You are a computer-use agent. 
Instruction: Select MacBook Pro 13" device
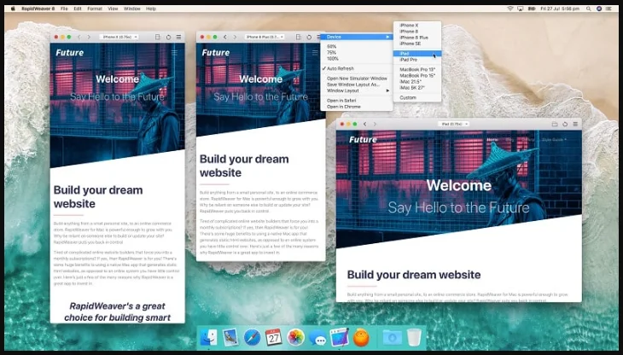click(417, 69)
